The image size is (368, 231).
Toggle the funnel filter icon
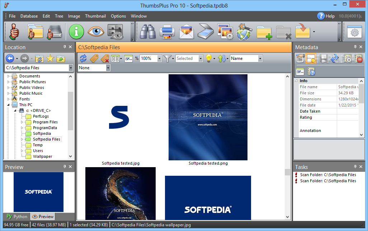[167, 58]
